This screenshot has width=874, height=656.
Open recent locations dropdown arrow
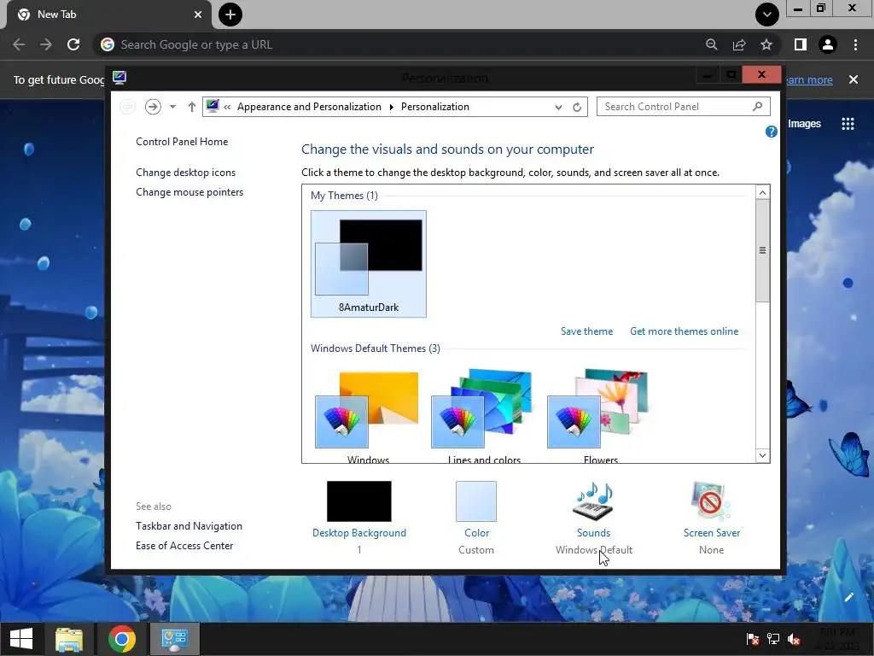pyautogui.click(x=172, y=107)
